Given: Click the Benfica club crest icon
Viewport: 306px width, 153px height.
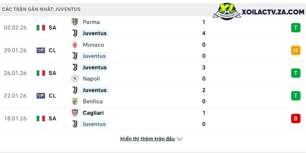Looking at the screenshot, I should click(x=75, y=101).
